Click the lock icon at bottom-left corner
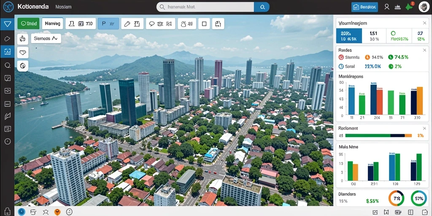The height and width of the screenshot is (216, 432). pyautogui.click(x=8, y=211)
